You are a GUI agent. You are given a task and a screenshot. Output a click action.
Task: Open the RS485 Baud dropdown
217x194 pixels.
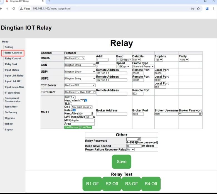(124, 60)
